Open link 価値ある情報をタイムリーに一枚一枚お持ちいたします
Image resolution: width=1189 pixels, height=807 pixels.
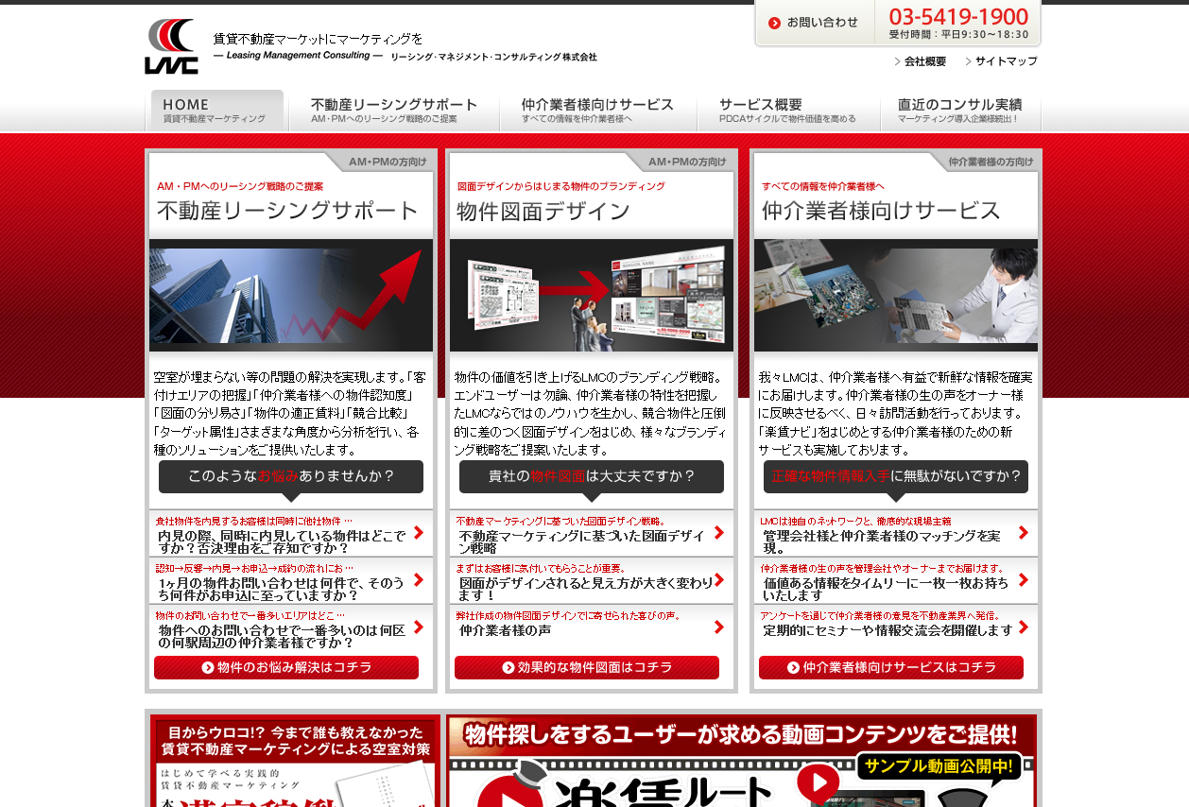click(887, 589)
